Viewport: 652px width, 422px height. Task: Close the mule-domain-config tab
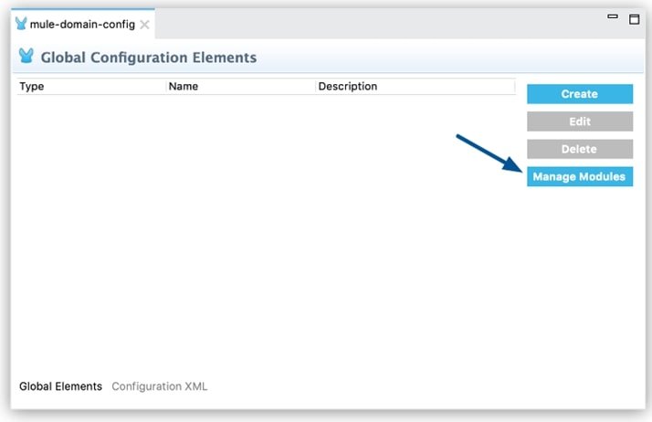[144, 25]
